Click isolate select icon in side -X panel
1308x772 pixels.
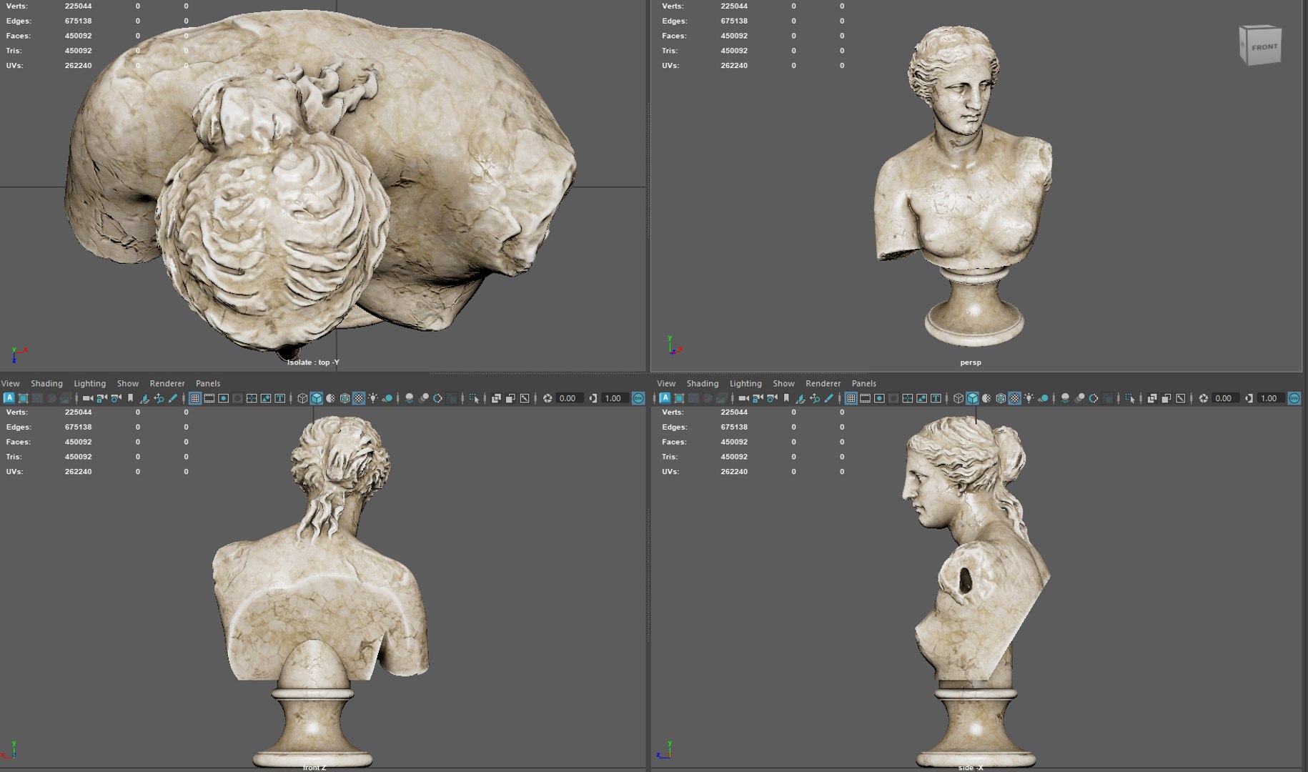click(1130, 398)
